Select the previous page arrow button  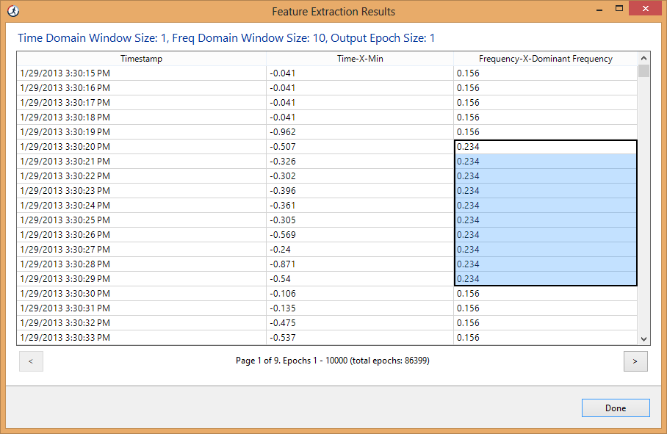(x=31, y=361)
